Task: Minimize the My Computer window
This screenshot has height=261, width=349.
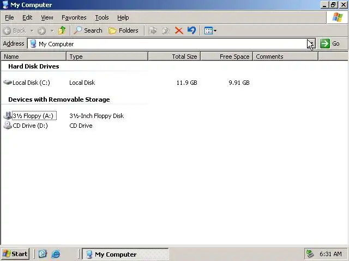Action: 324,5
